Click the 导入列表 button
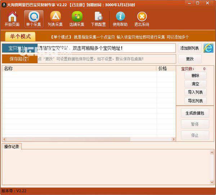This screenshot has height=195, width=216. click(195, 92)
